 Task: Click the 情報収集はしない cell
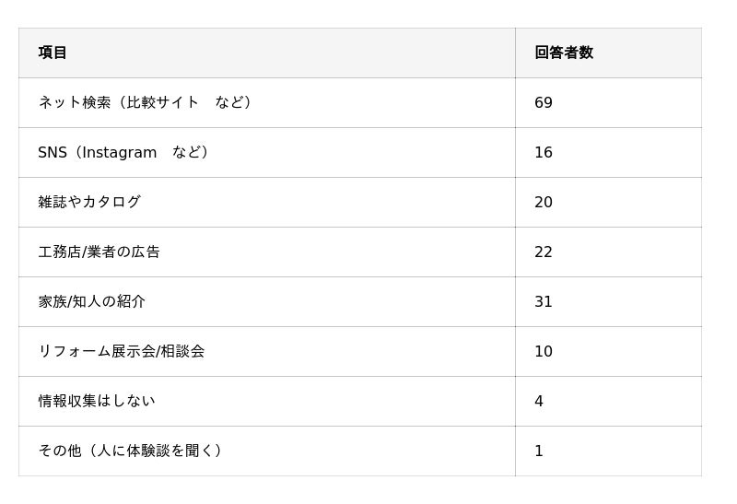pyautogui.click(x=96, y=401)
